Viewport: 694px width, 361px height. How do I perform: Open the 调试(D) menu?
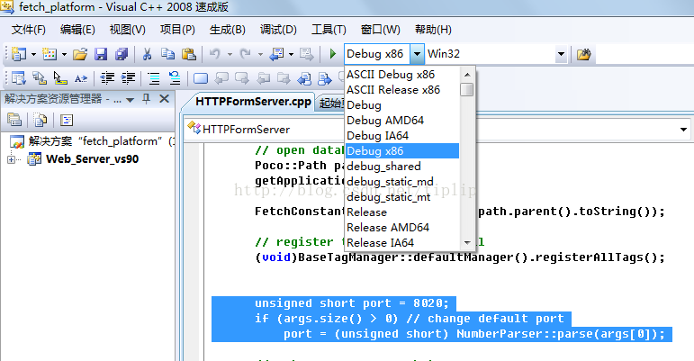pos(278,30)
